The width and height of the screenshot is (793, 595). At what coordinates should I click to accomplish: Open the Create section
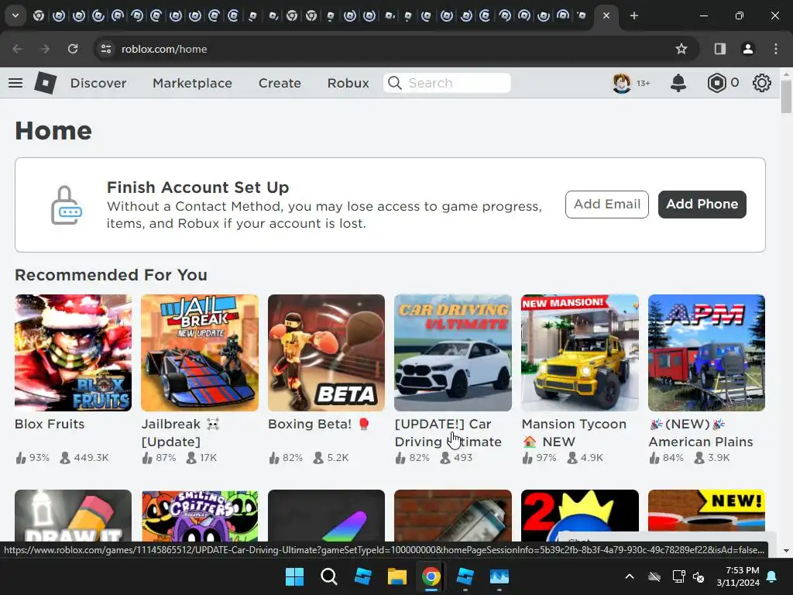[x=280, y=83]
